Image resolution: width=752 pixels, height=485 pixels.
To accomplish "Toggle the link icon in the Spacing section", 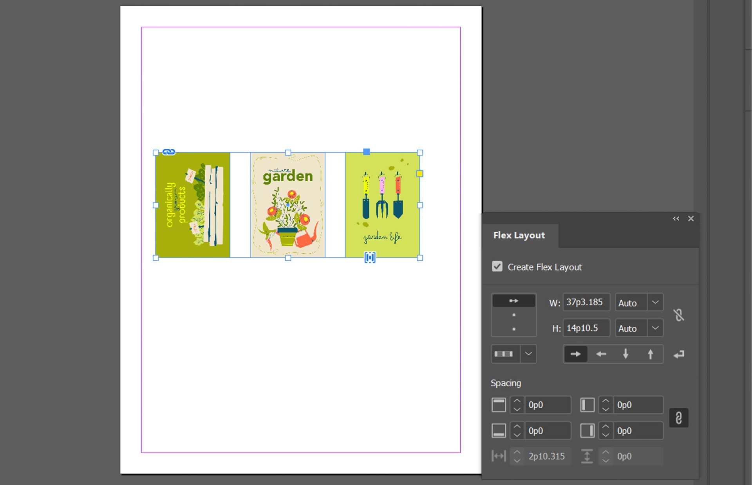I will coord(679,418).
